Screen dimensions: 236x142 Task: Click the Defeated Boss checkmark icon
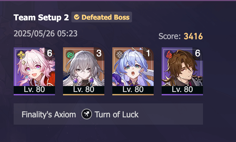click(77, 17)
